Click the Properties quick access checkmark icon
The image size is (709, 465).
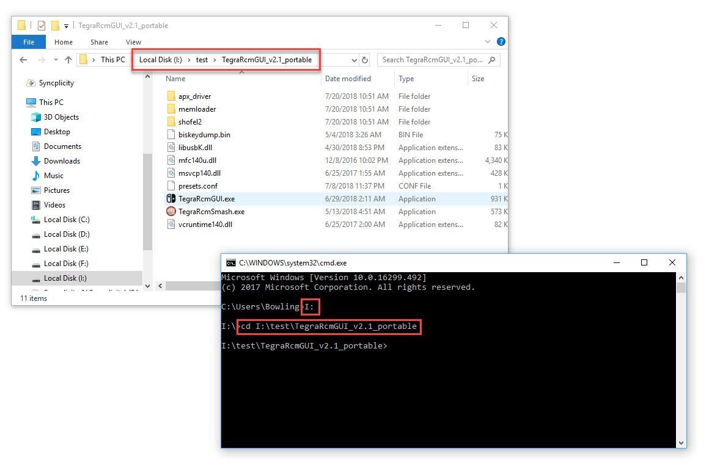(x=42, y=26)
